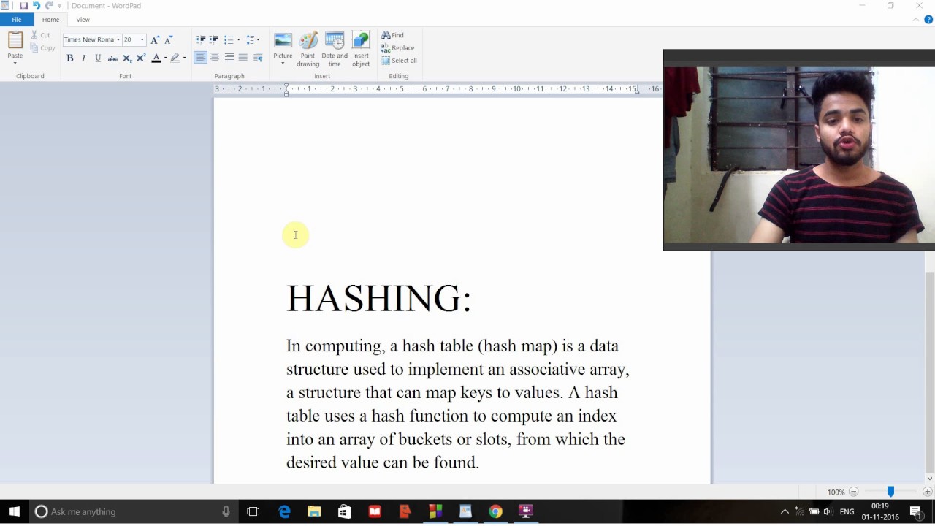Click the vertical scrollbar thumb
This screenshot has width=935, height=526.
coord(929,373)
